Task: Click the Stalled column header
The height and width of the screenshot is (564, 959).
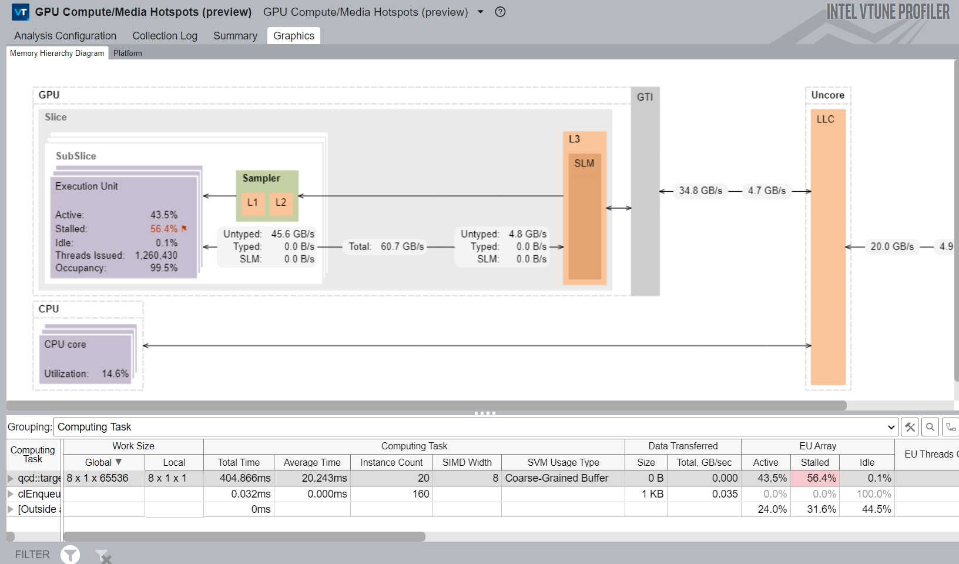Action: [814, 462]
